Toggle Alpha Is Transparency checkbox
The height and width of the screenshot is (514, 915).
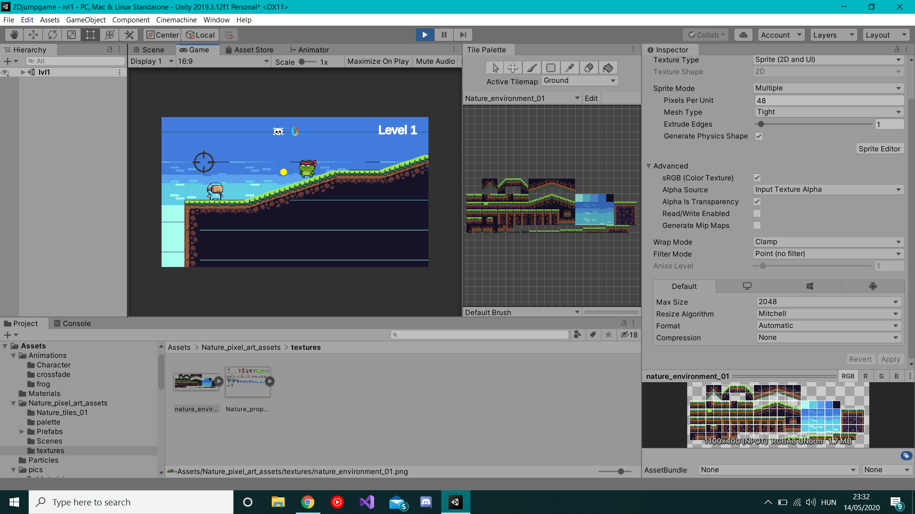coord(757,201)
